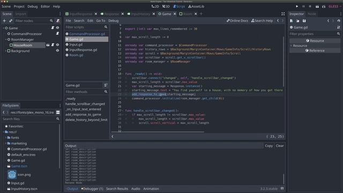This screenshot has height=193, width=343.
Task: Go back in FileSystem path history
Action: [x=4, y=112]
